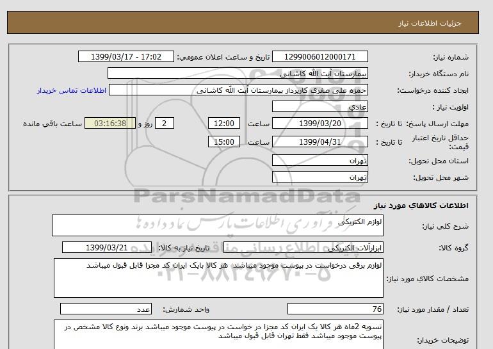Click the price validity date 1399/04/31
The image size is (493, 349).
319,142
